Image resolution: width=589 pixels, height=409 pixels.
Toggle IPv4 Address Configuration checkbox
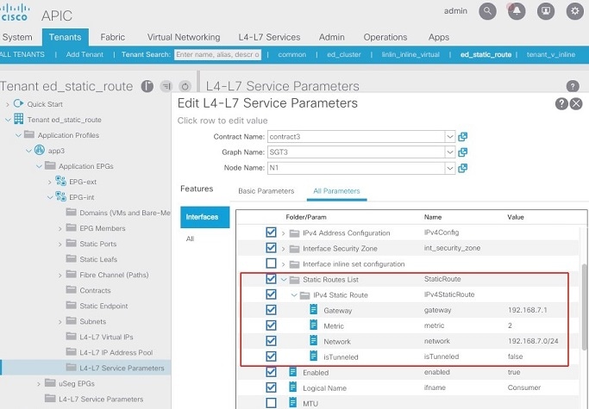(271, 232)
